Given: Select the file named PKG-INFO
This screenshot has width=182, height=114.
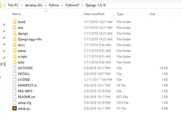Looking at the screenshot, I should point(25,91).
